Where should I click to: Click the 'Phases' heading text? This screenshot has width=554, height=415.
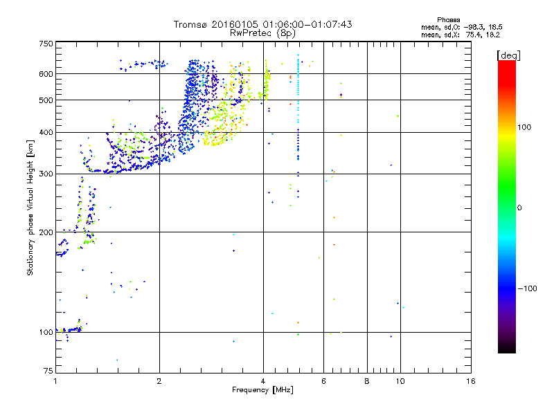(x=448, y=20)
